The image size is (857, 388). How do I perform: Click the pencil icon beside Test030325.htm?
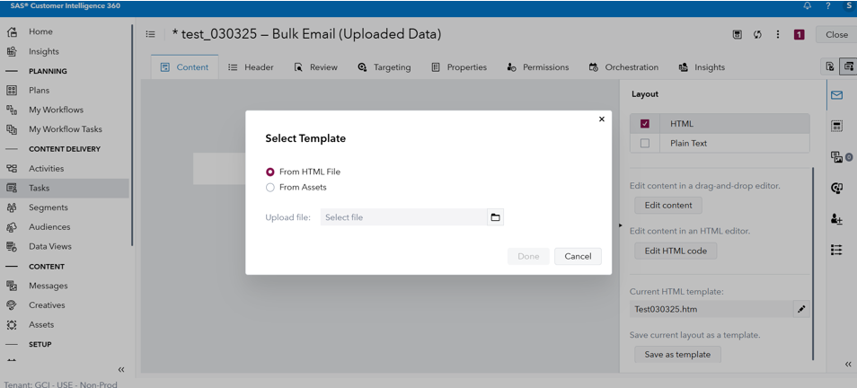point(801,309)
